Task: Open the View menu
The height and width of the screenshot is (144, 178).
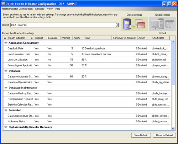Action: 50,9
